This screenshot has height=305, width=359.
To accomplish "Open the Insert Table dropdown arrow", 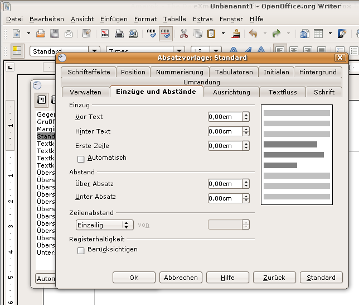I will (330, 34).
